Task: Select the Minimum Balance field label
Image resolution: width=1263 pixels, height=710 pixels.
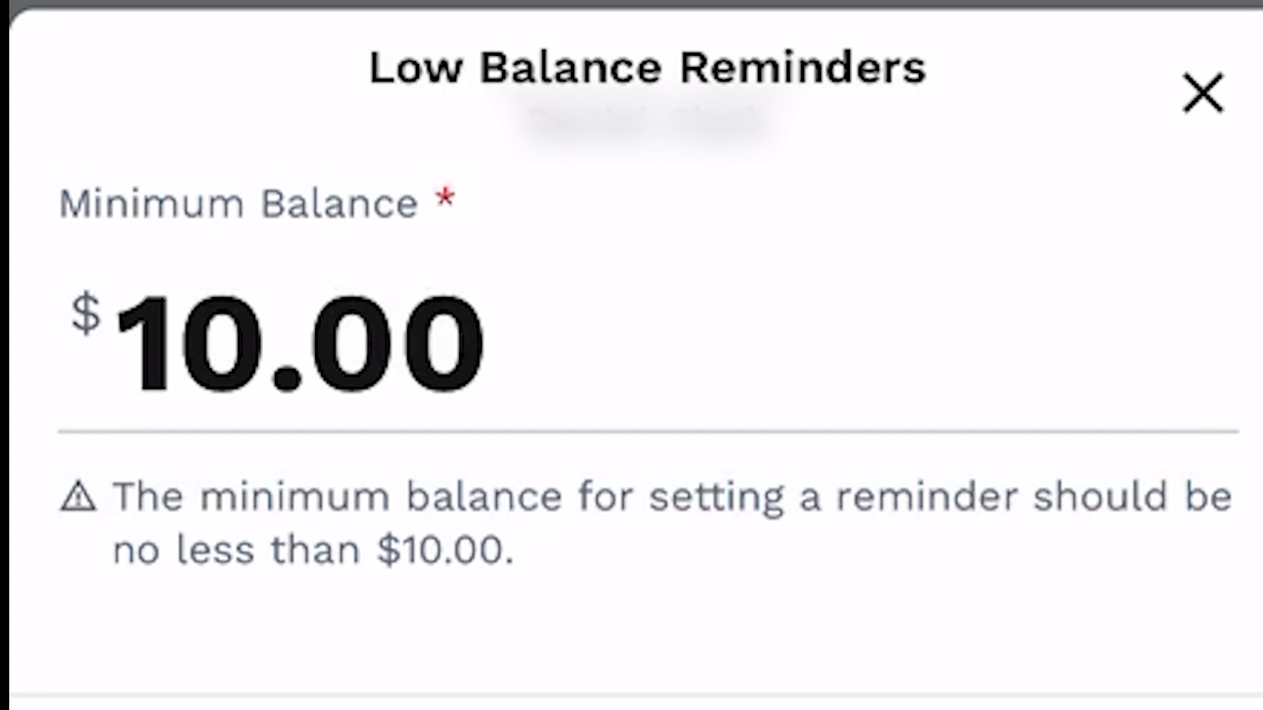Action: [x=238, y=204]
